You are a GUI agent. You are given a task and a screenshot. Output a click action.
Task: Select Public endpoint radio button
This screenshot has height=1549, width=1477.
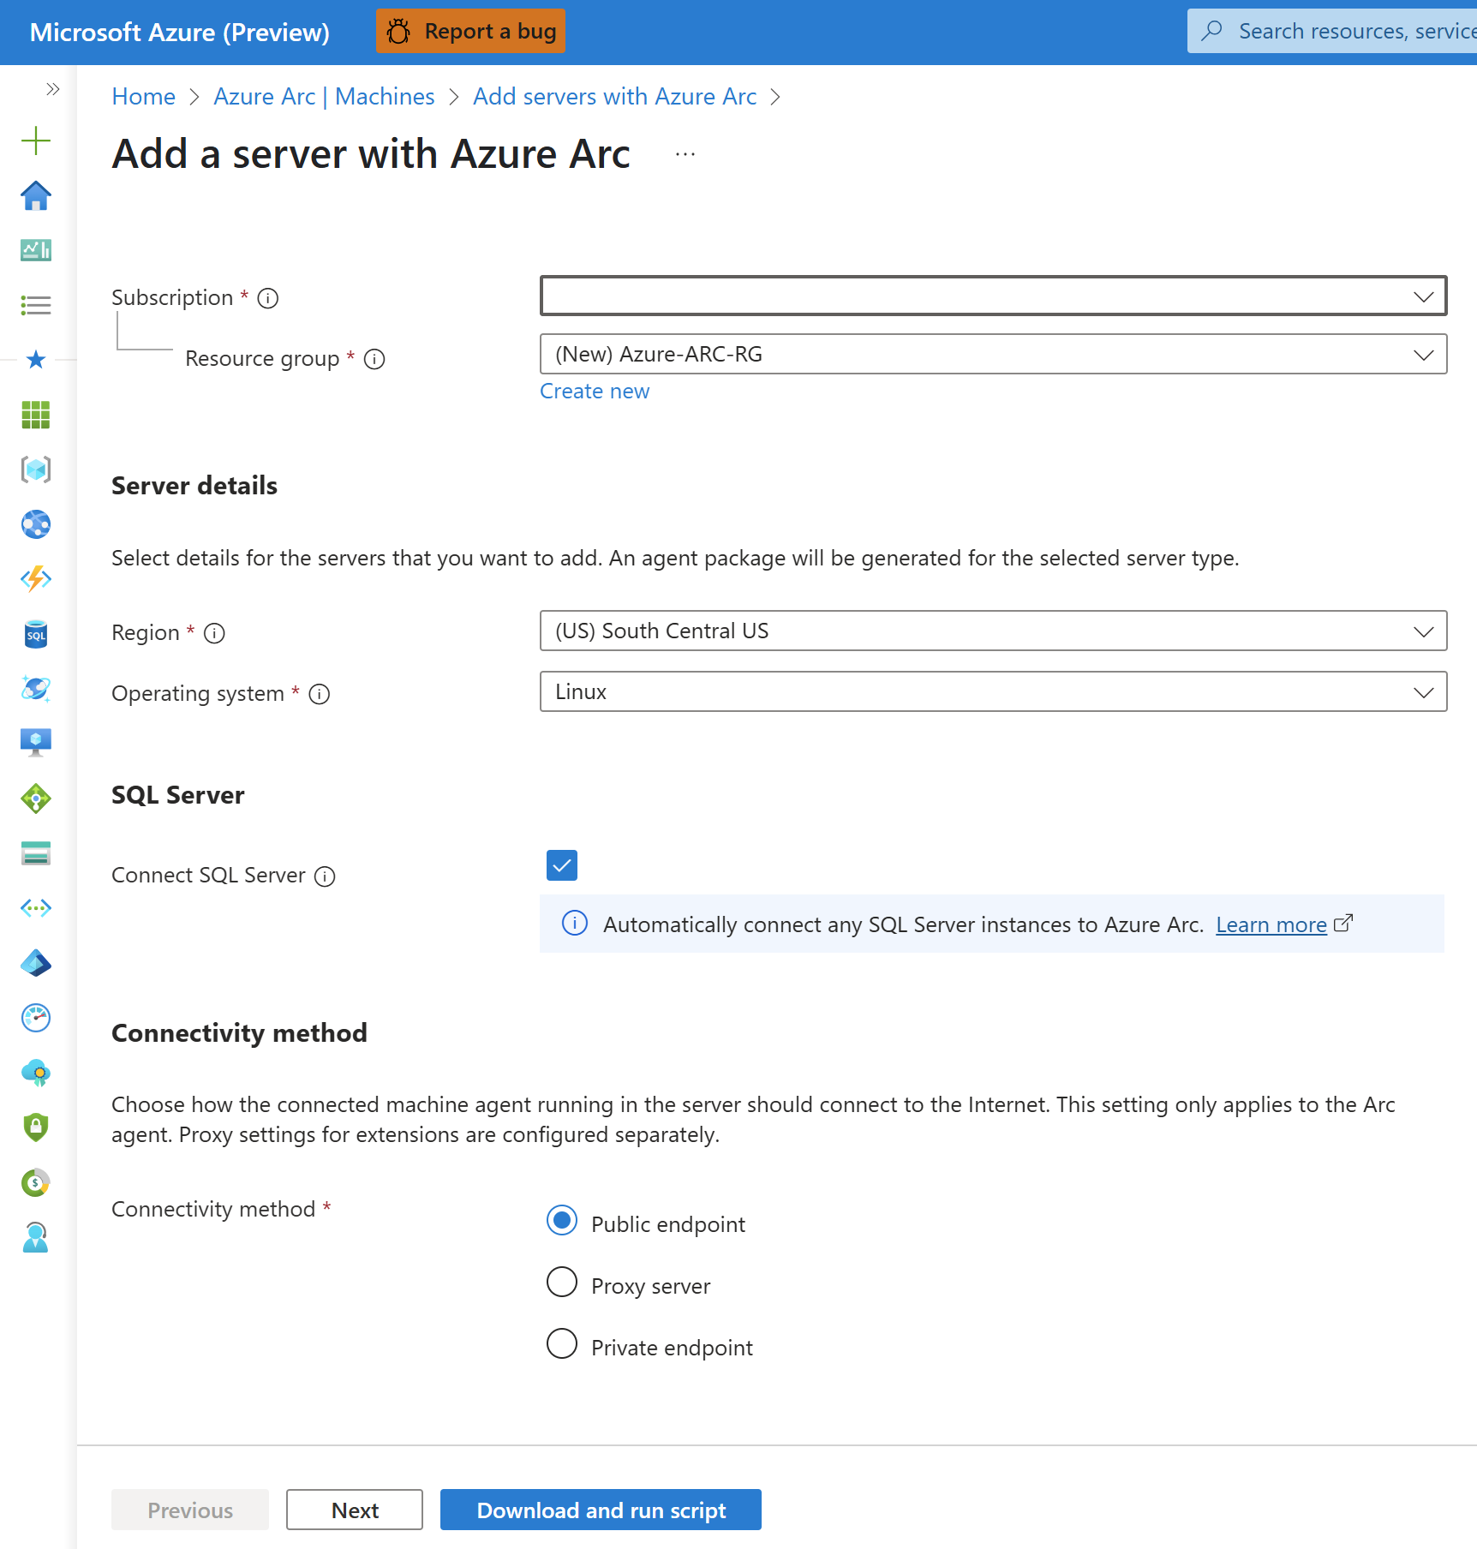(562, 1220)
